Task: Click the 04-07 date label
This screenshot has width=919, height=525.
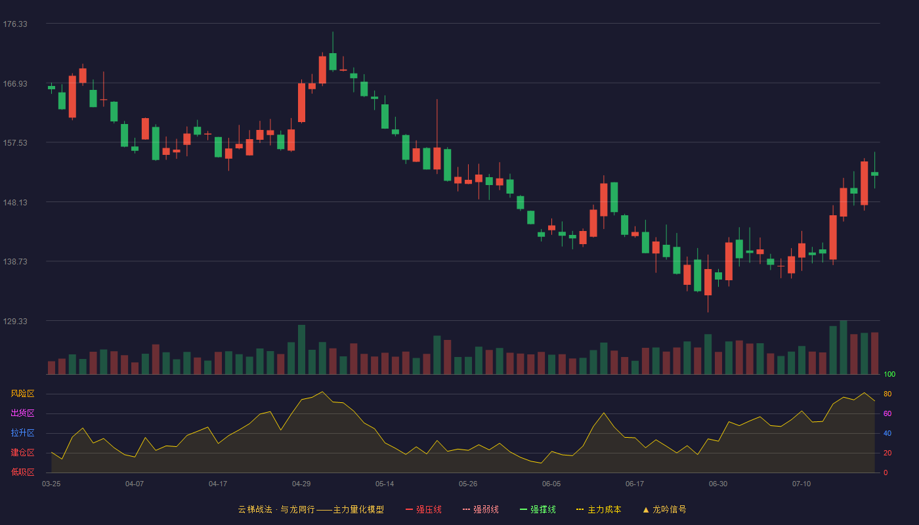Action: (x=135, y=484)
